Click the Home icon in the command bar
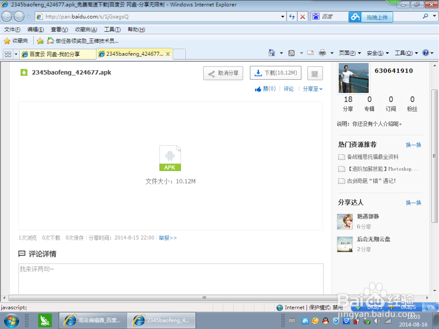This screenshot has height=329, width=439. 272,53
